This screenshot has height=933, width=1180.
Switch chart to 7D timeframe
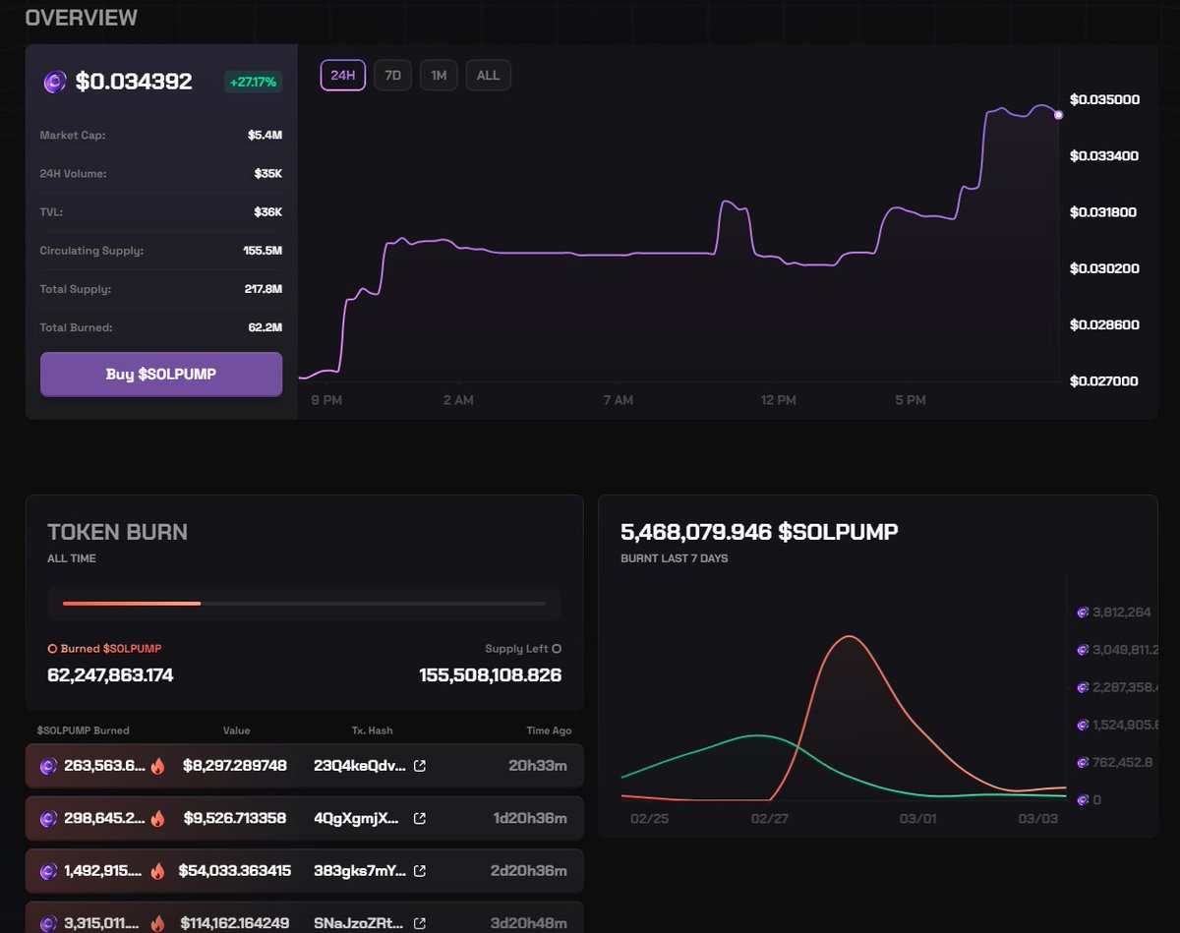click(392, 75)
